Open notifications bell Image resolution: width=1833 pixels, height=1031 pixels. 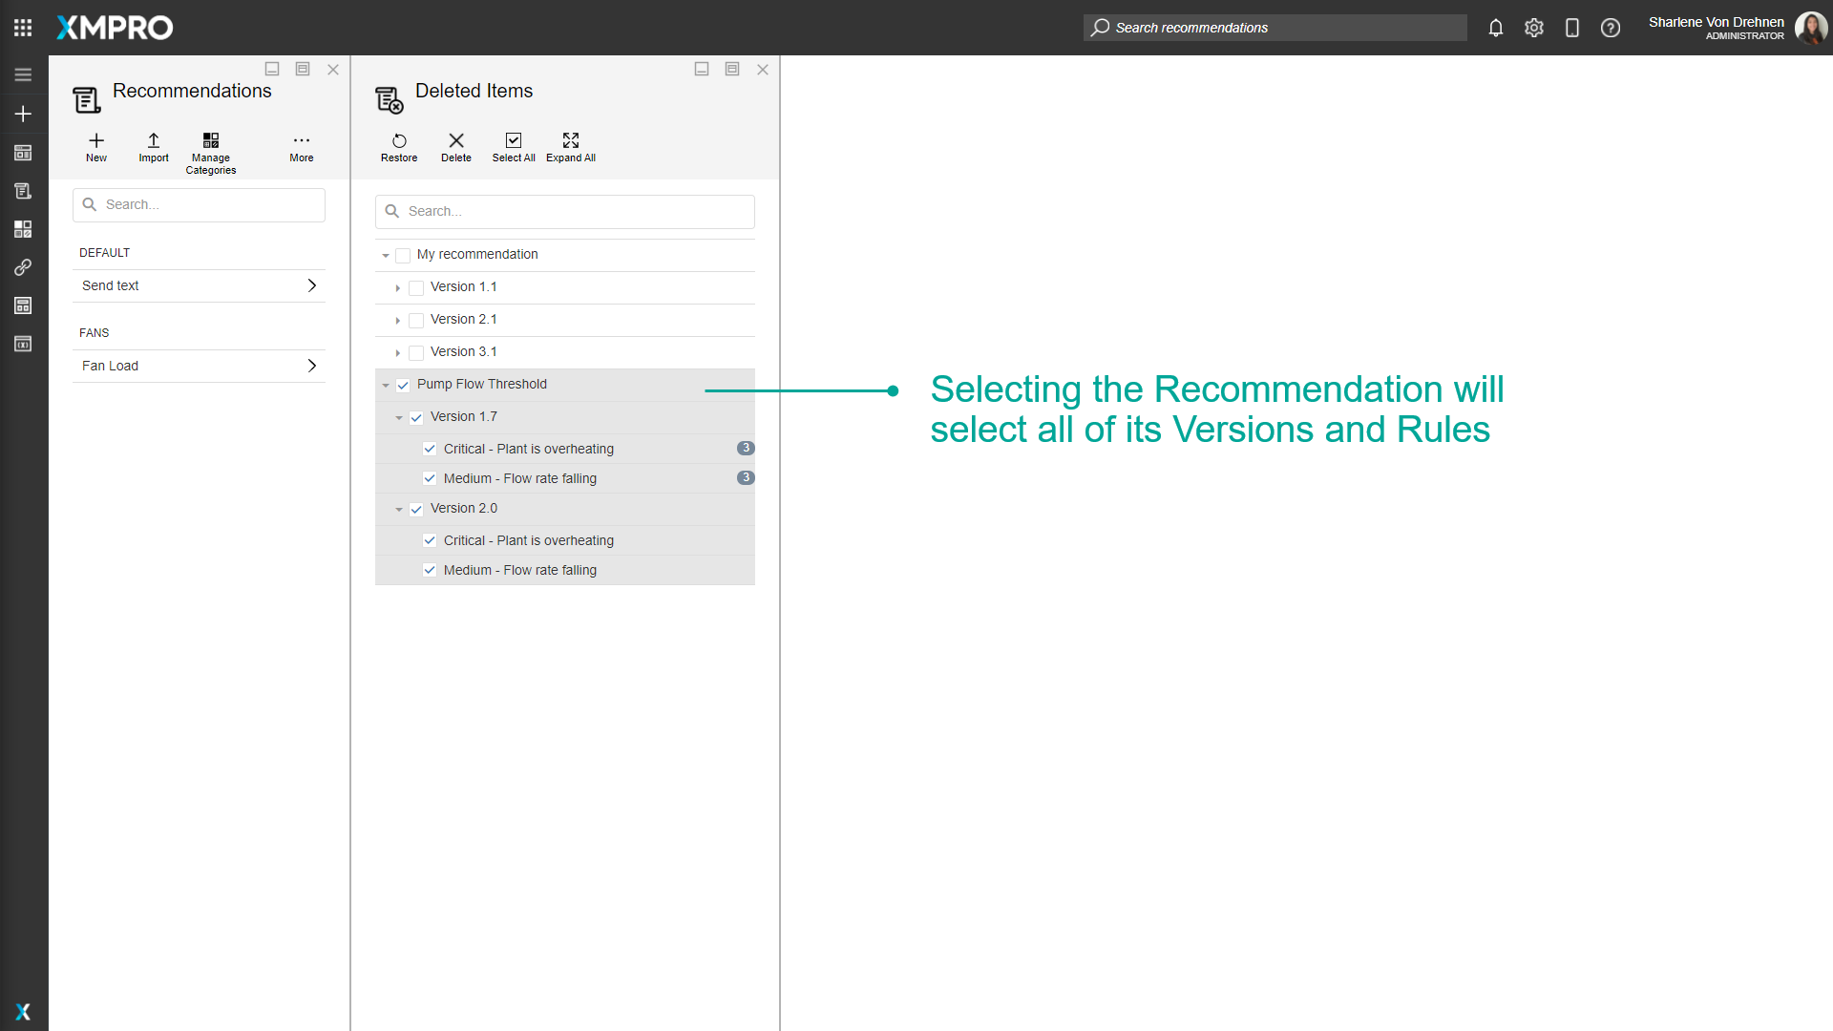tap(1495, 28)
